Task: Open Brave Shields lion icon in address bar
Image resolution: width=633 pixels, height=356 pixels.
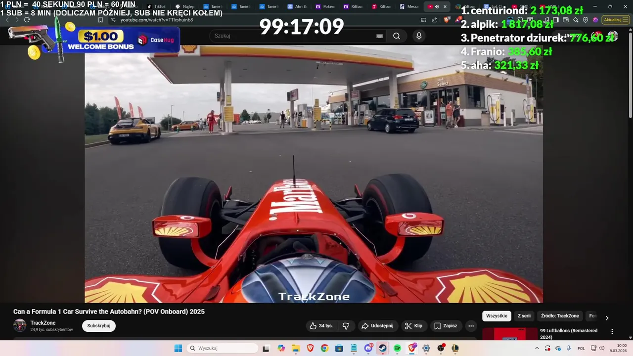Action: (447, 20)
